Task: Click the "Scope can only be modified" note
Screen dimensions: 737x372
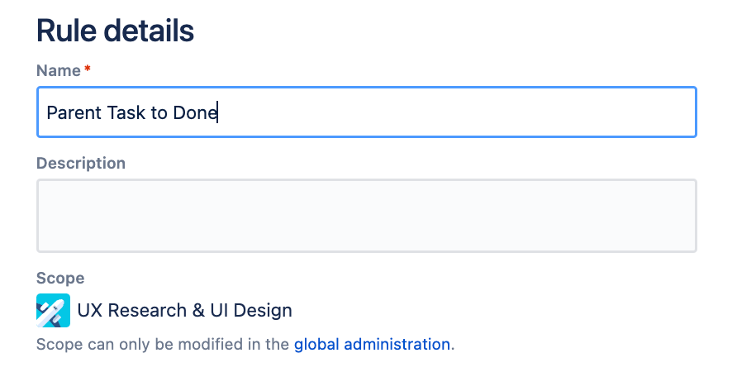Action: [x=164, y=344]
